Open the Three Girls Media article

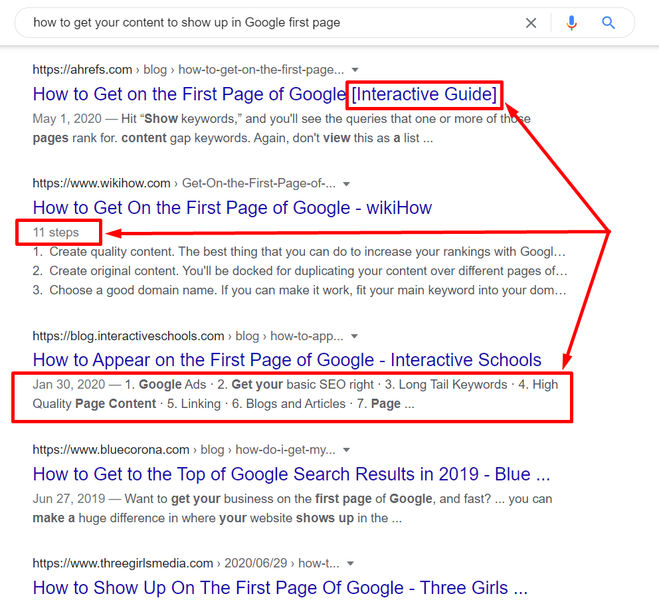[x=280, y=587]
